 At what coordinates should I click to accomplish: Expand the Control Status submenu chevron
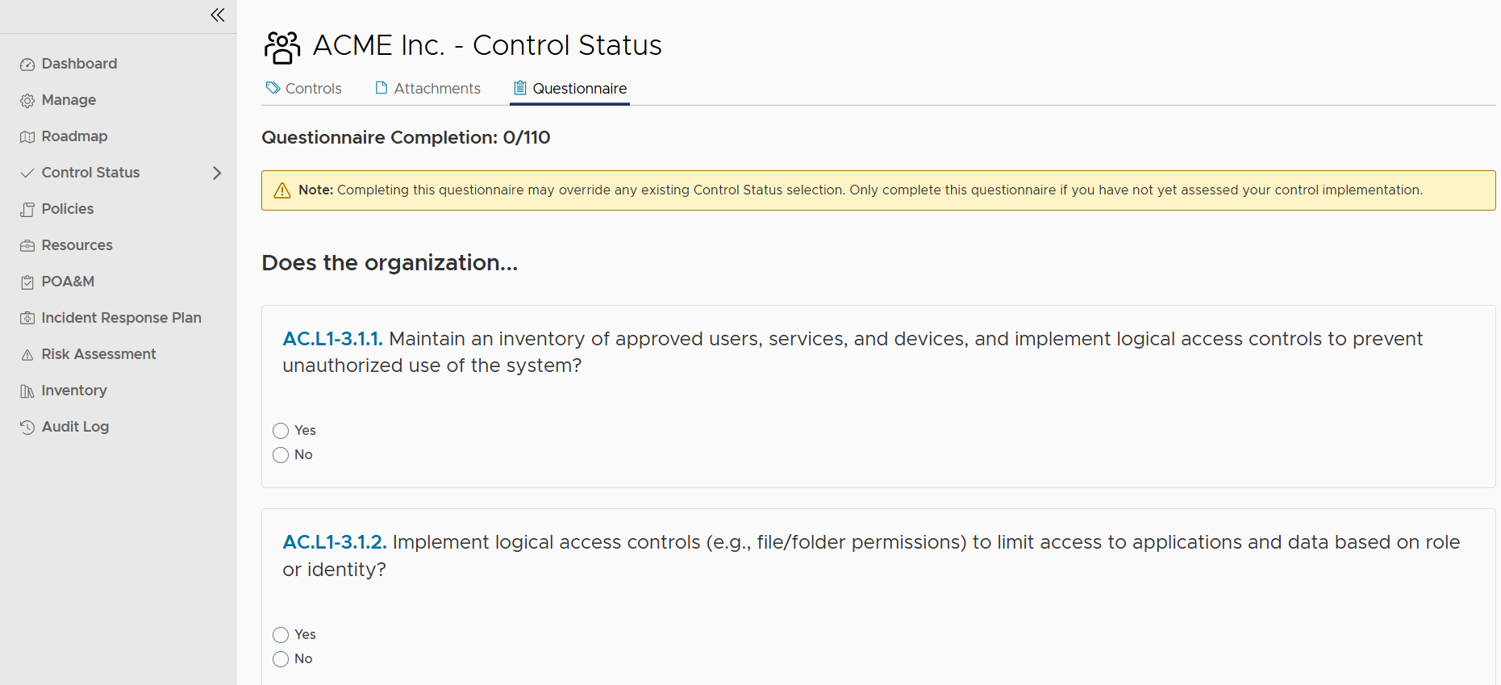216,173
